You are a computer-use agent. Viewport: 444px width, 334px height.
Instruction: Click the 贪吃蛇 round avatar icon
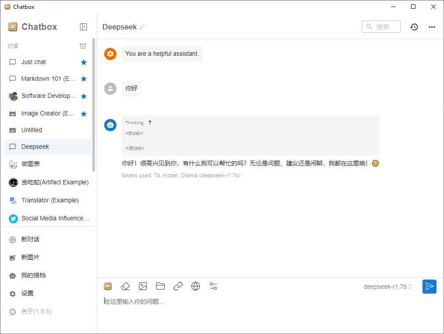coord(13,183)
